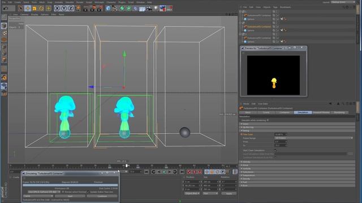Open the Cameras viewport menu

[24, 14]
